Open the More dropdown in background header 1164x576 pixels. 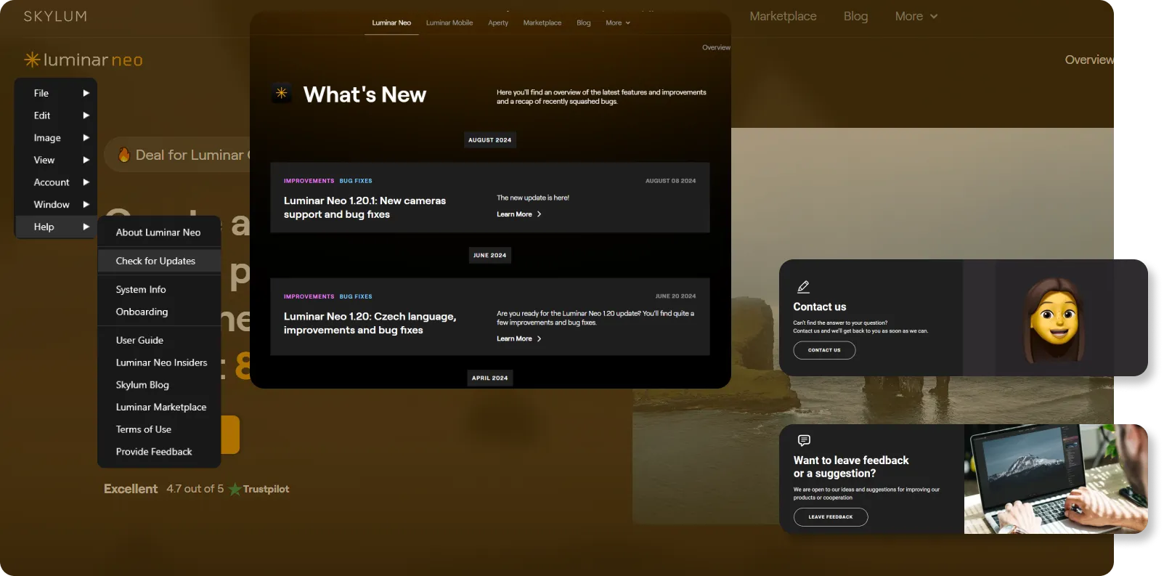coord(916,16)
